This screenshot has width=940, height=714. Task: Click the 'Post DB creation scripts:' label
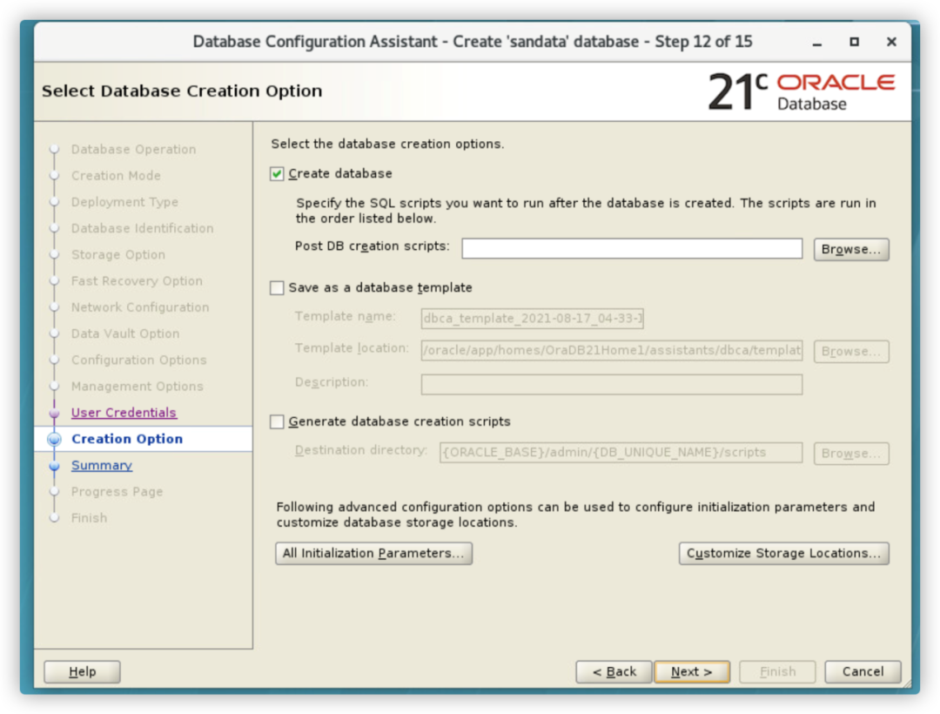373,246
